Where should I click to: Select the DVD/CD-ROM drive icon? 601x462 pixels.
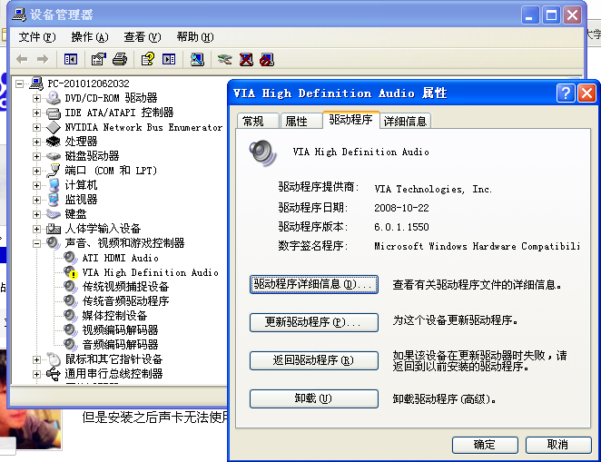tap(54, 98)
